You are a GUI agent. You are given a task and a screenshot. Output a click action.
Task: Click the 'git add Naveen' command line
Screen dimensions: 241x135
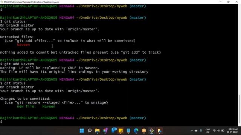17,64
